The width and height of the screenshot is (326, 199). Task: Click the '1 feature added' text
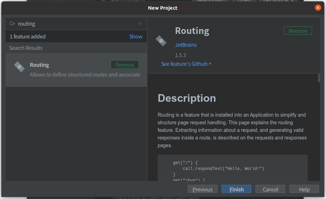(28, 36)
